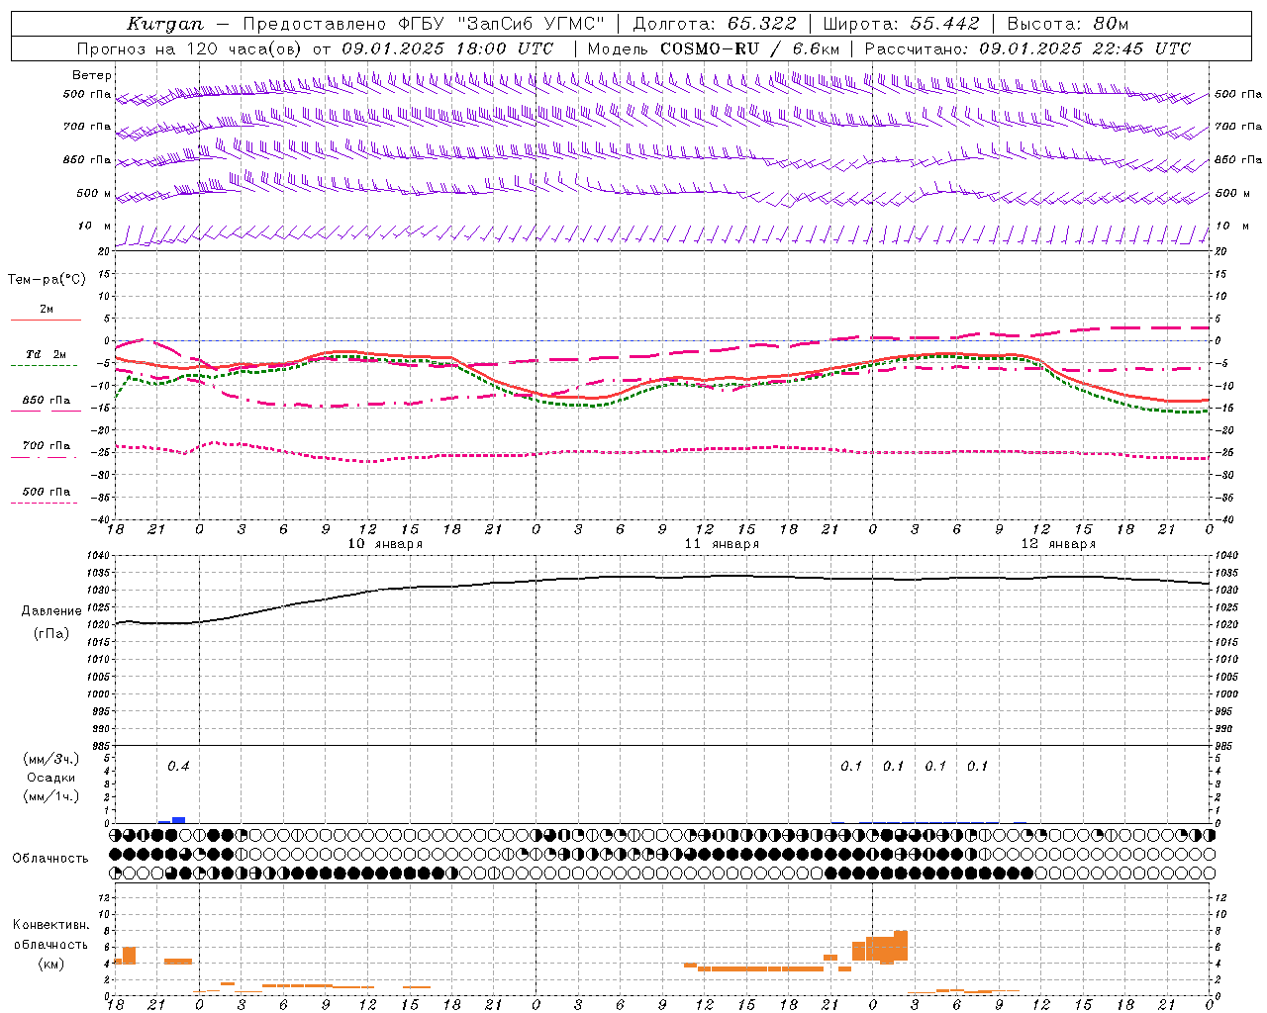Click the tallest orange convective cloud bar
The image size is (1267, 1013).
tap(901, 946)
